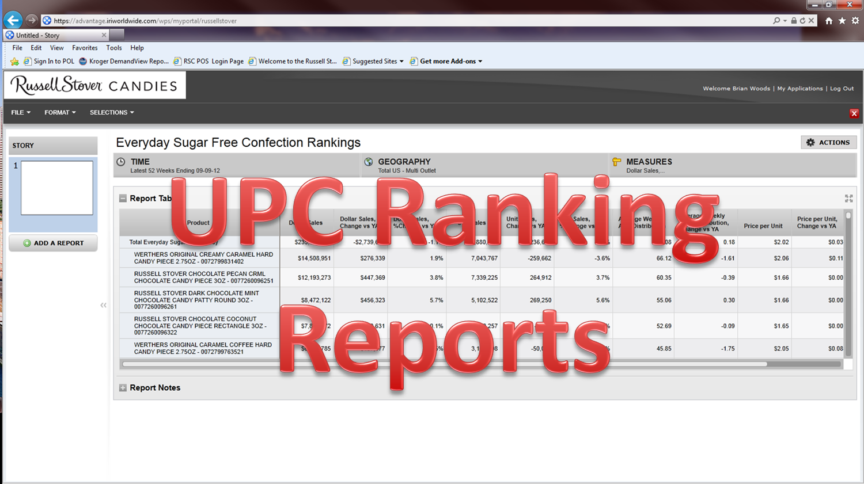The image size is (864, 484).
Task: Collapse the Report Table section
Action: pos(123,199)
